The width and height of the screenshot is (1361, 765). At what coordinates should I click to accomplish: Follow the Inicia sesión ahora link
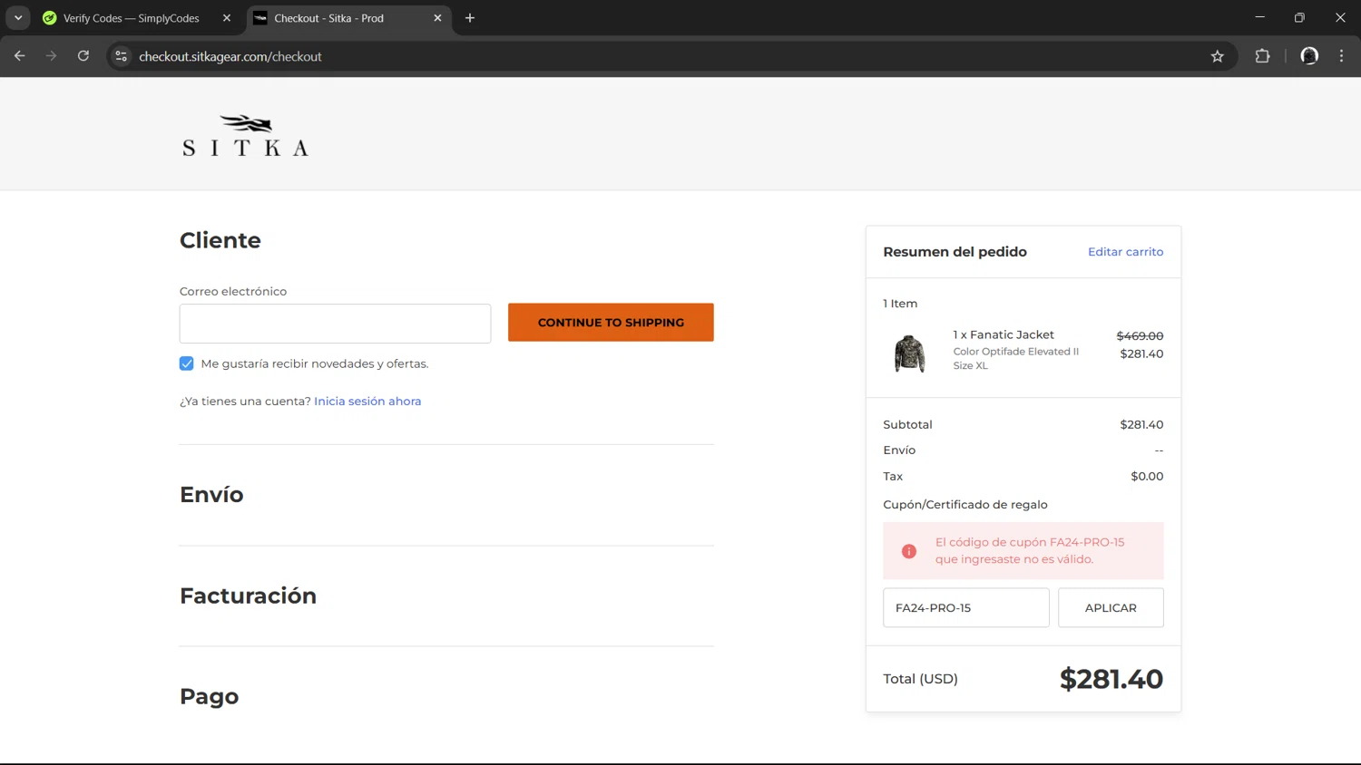tap(367, 401)
